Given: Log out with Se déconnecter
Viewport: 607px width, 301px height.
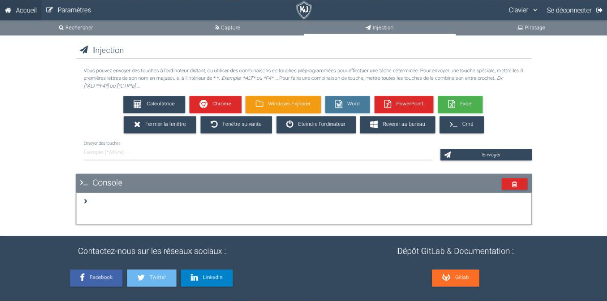Looking at the screenshot, I should 574,10.
